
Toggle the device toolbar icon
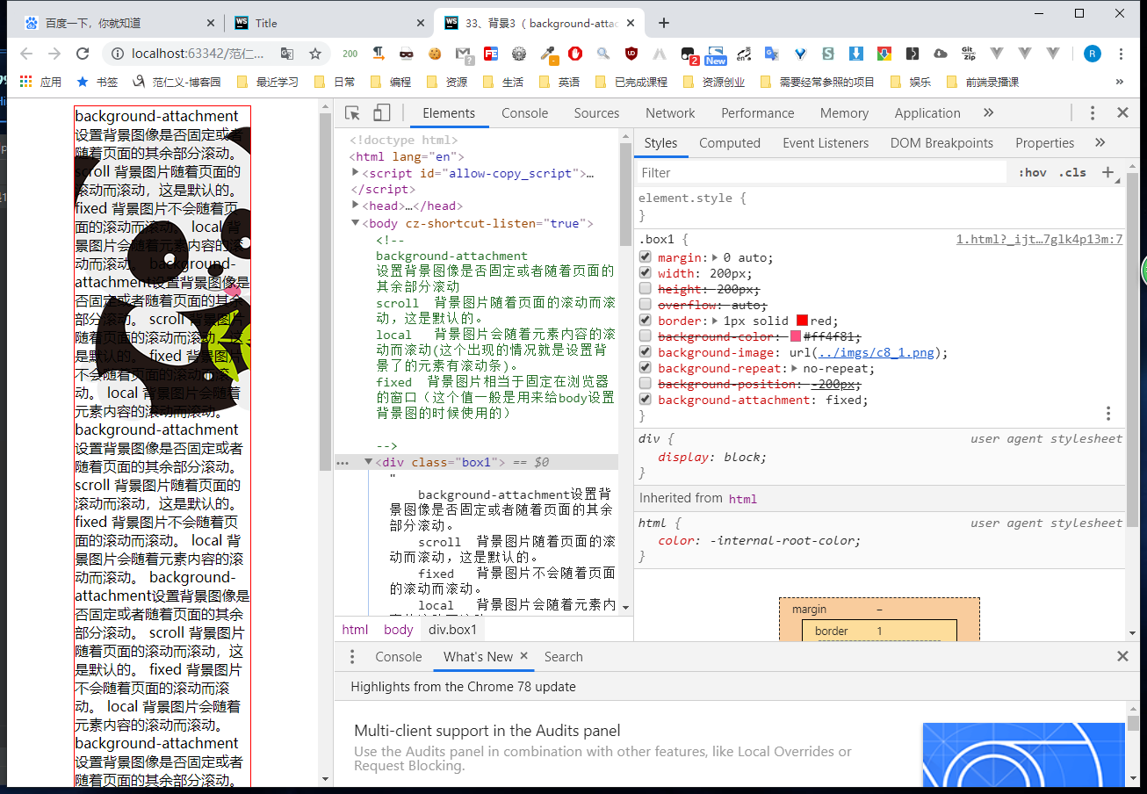(381, 112)
